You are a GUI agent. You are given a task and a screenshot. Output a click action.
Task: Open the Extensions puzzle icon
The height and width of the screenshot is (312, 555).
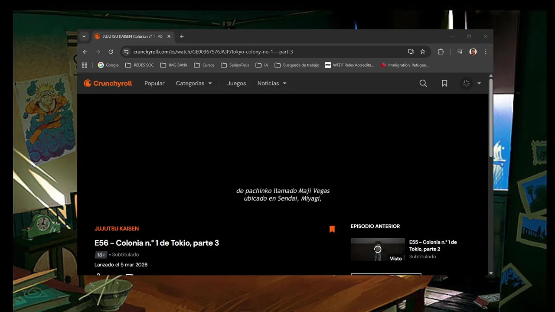[x=441, y=52]
